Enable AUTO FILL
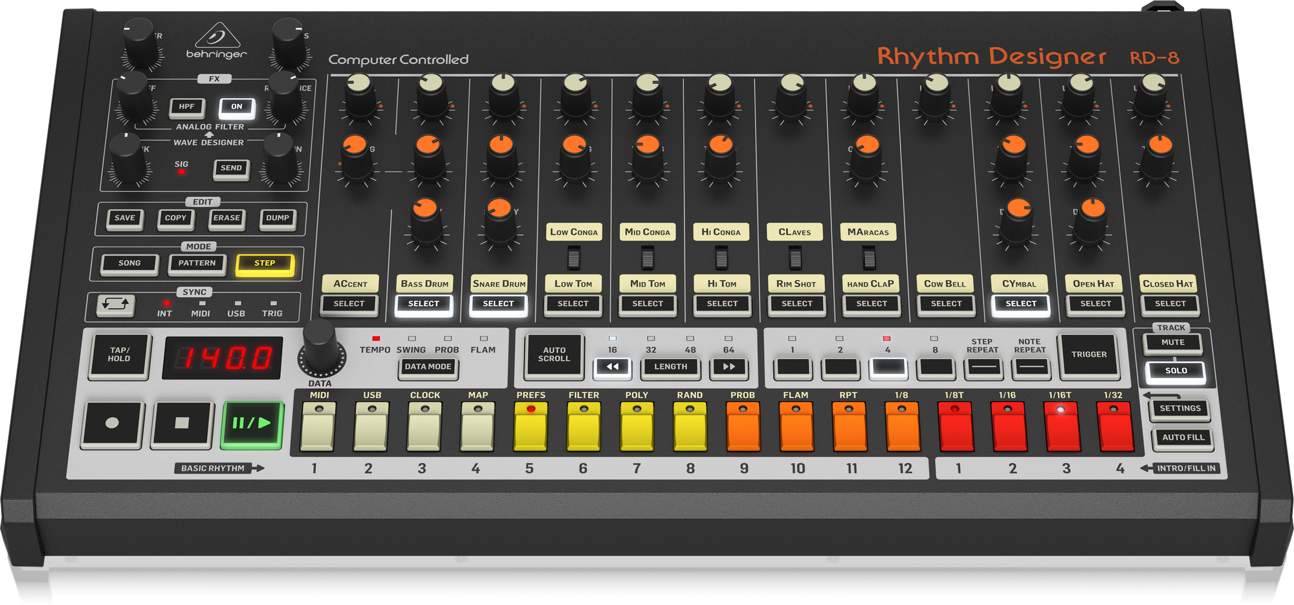1294x605 pixels. pyautogui.click(x=1183, y=438)
